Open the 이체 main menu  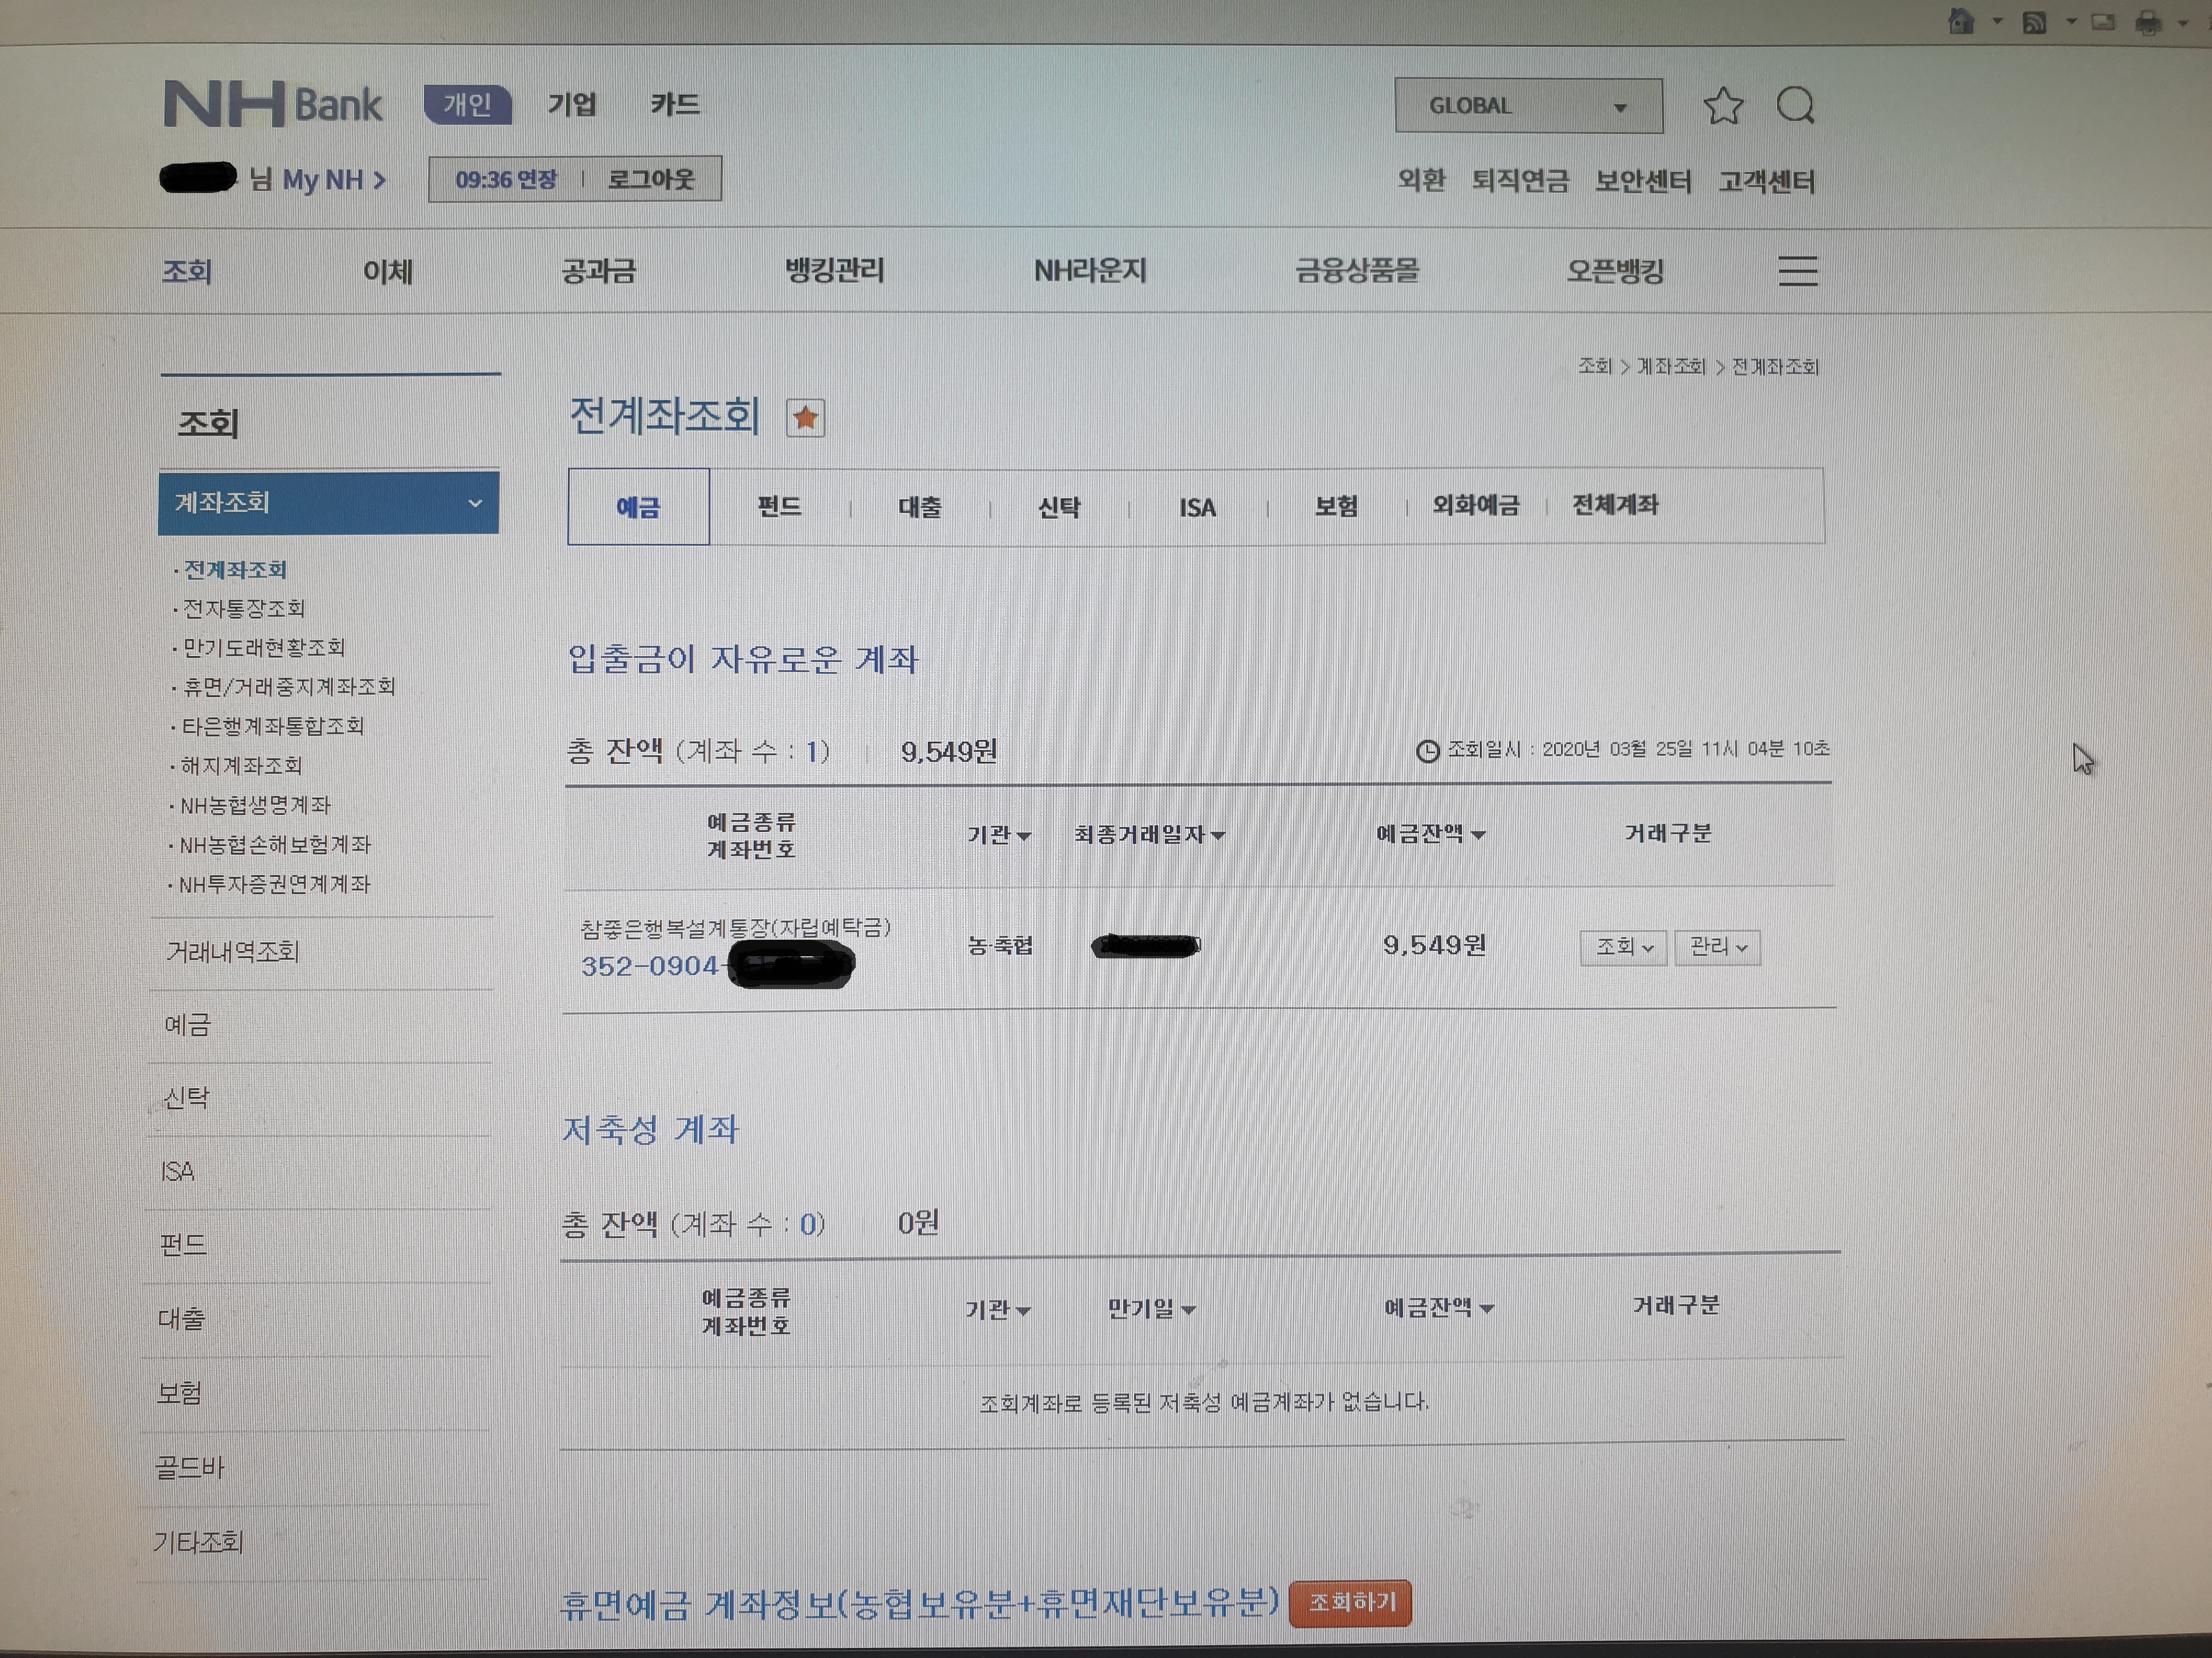point(387,271)
